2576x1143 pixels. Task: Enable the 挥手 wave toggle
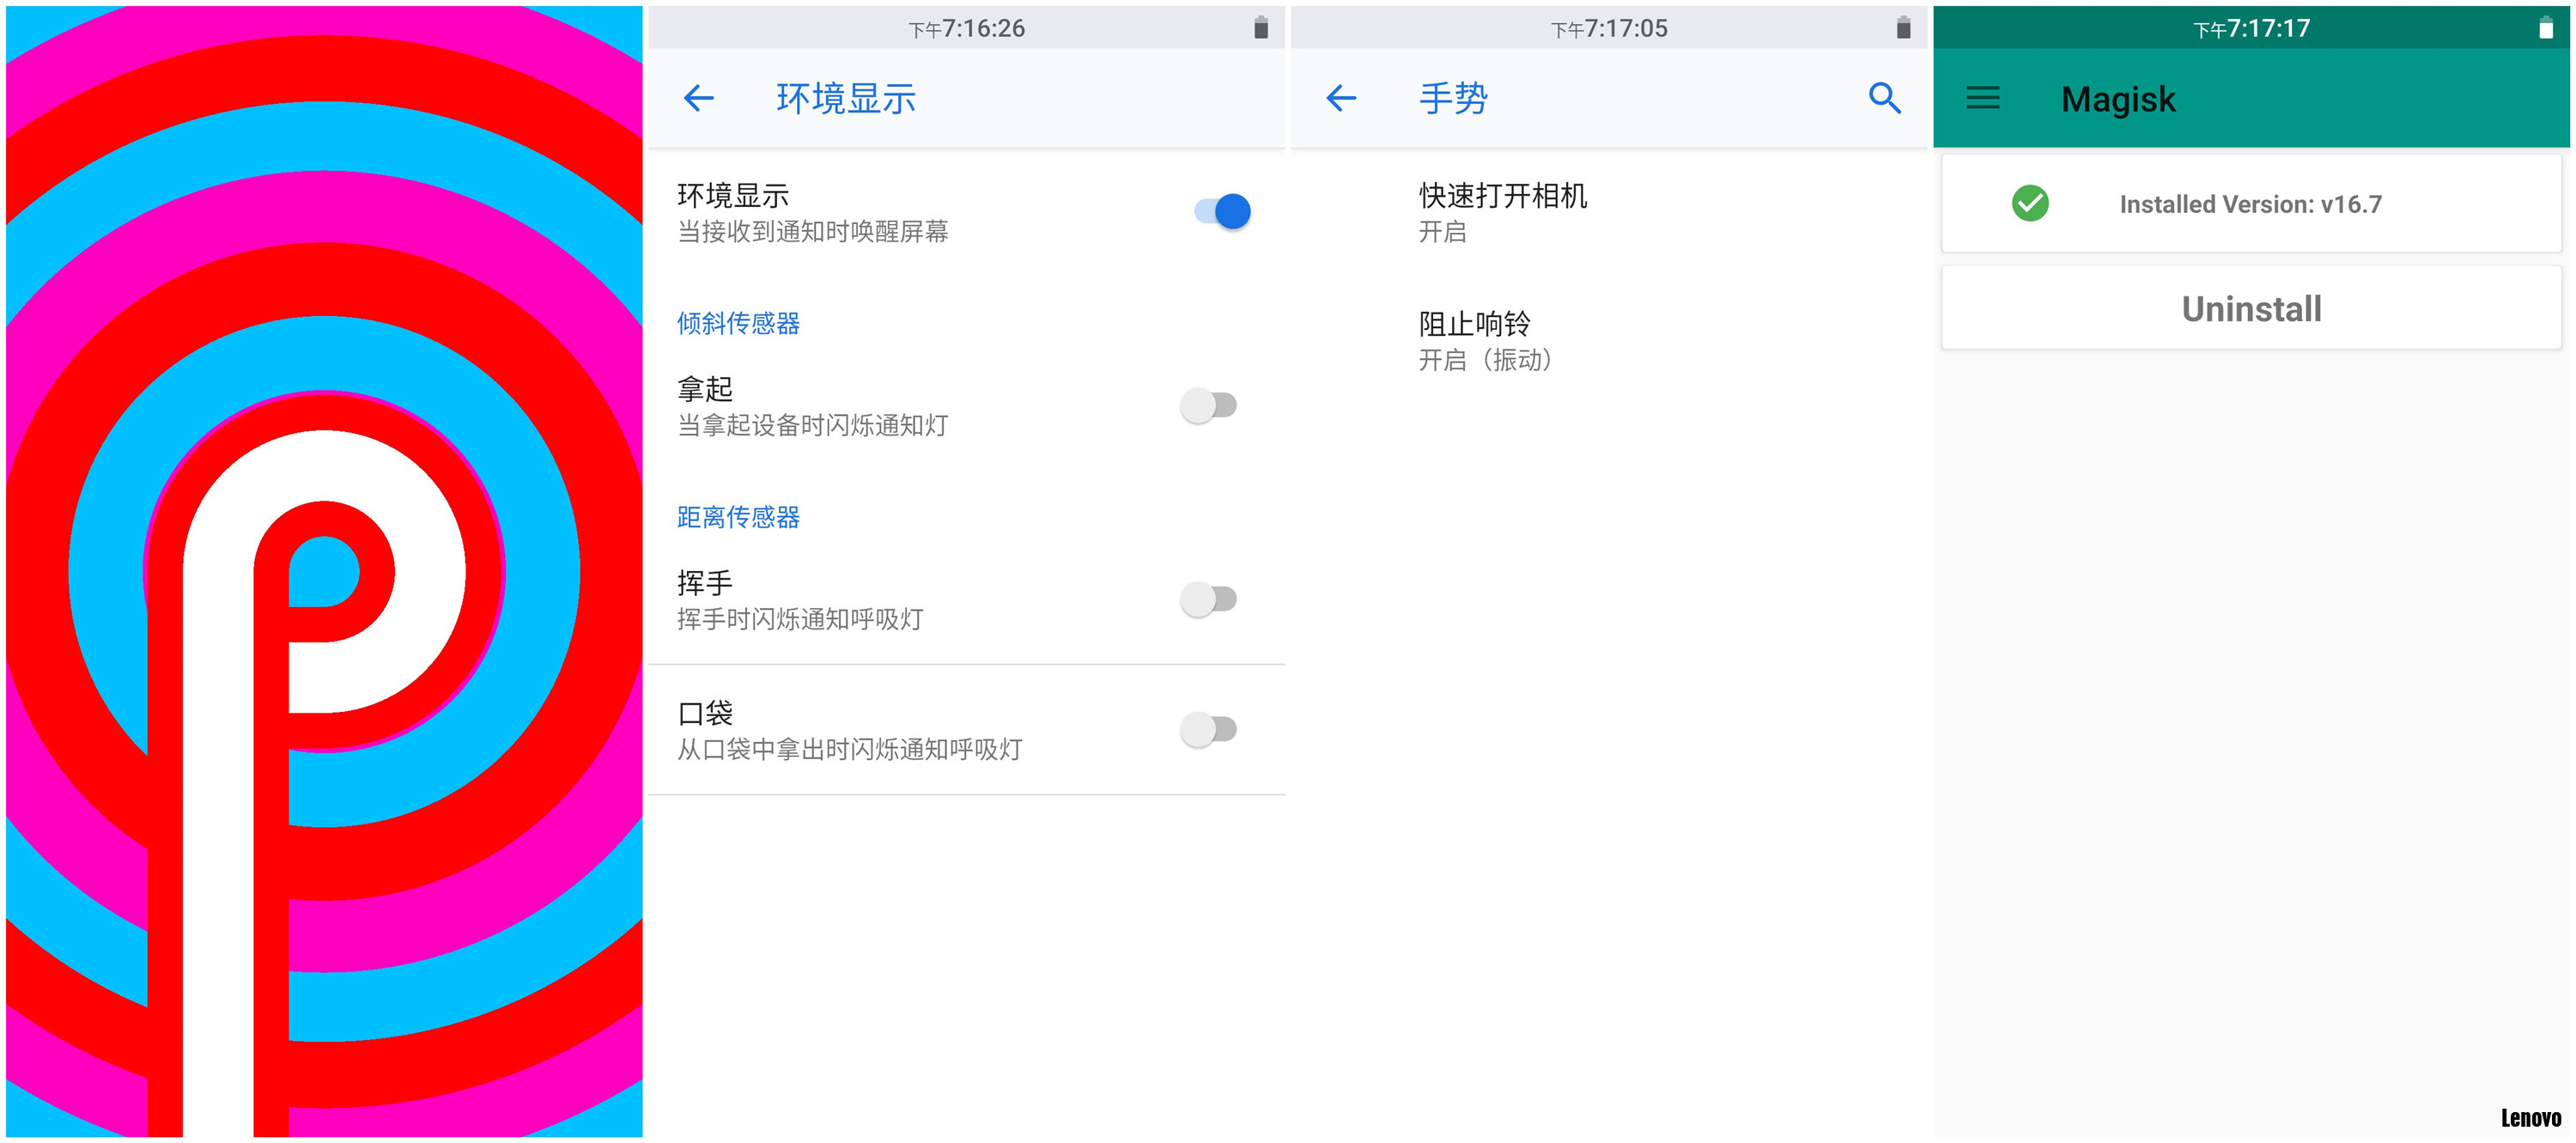tap(1209, 599)
